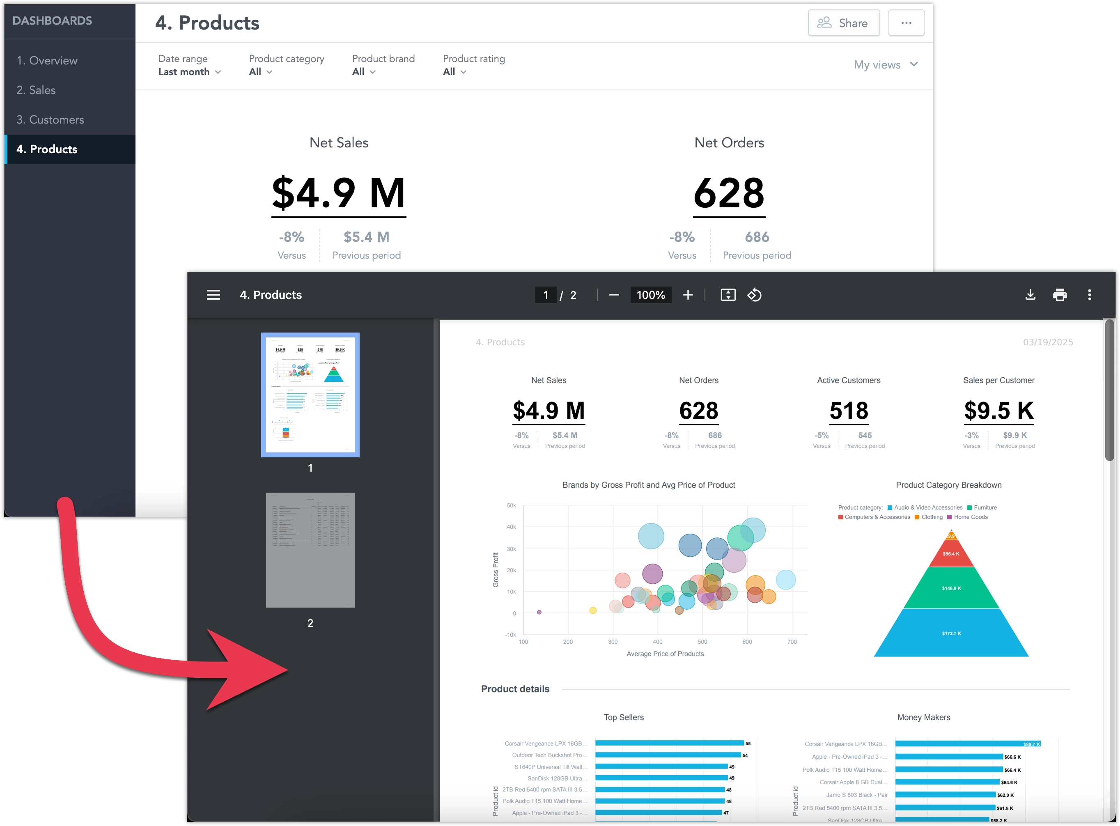The width and height of the screenshot is (1120, 826).
Task: Click the fit-to-page icon
Action: coord(728,295)
